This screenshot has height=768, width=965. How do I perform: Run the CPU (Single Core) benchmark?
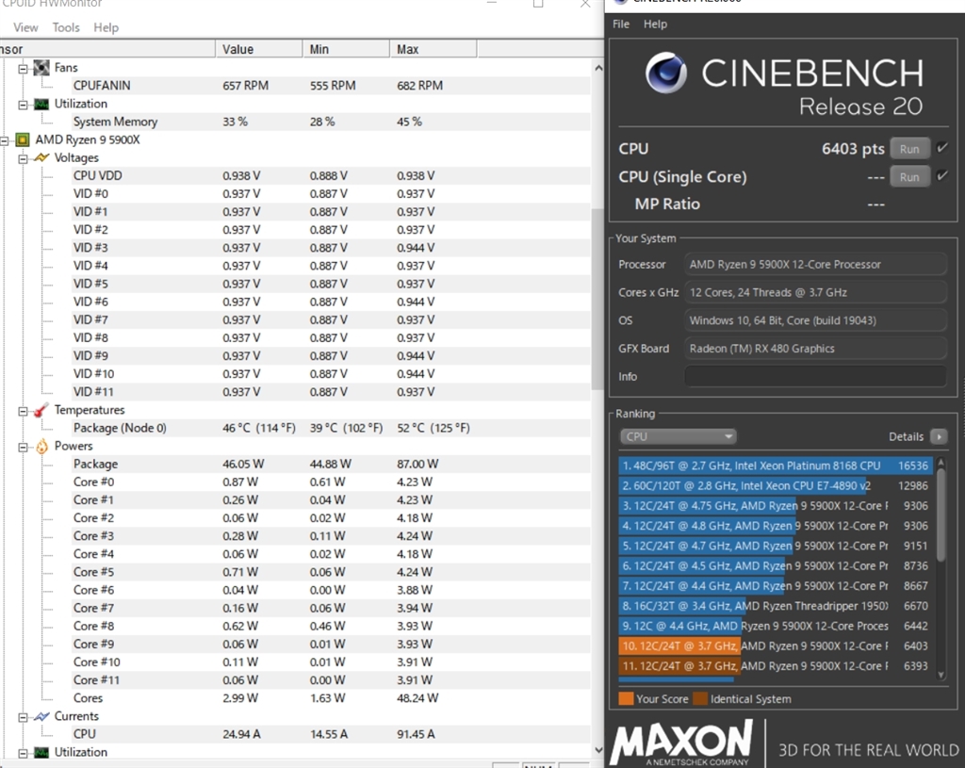tap(909, 177)
